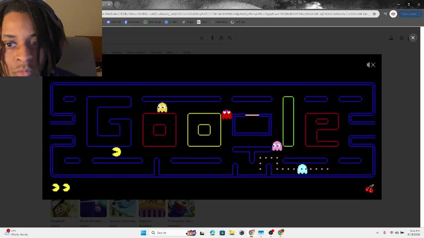Open the Google apps grid
Viewport: 424px width, 238px height.
point(401,38)
